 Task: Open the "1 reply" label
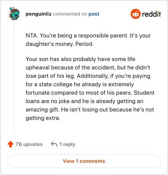[x=67, y=144]
